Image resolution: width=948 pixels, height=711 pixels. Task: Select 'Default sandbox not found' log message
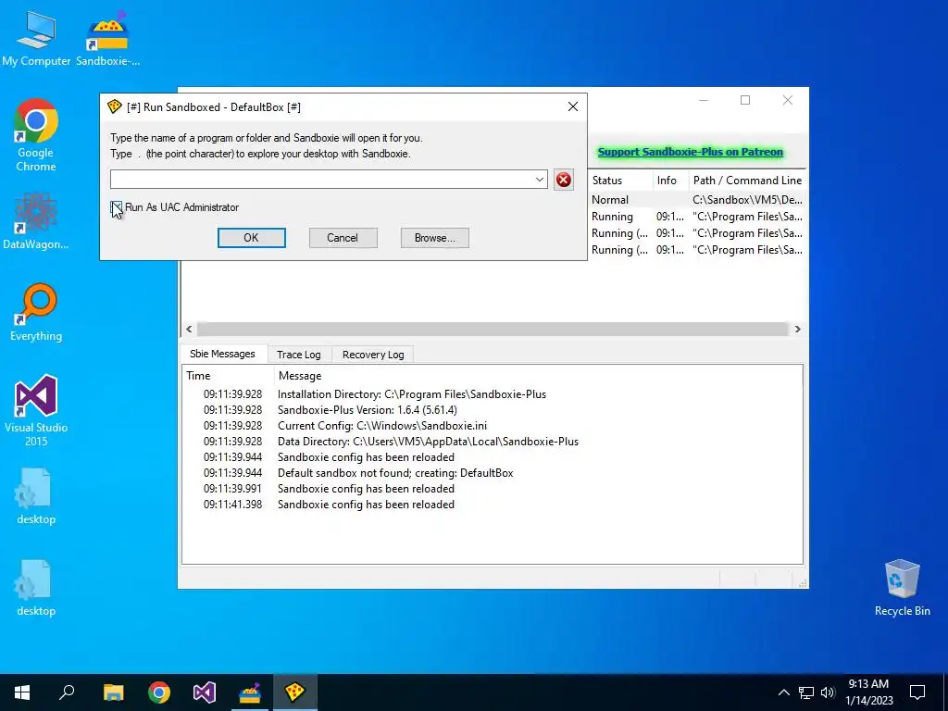point(395,473)
